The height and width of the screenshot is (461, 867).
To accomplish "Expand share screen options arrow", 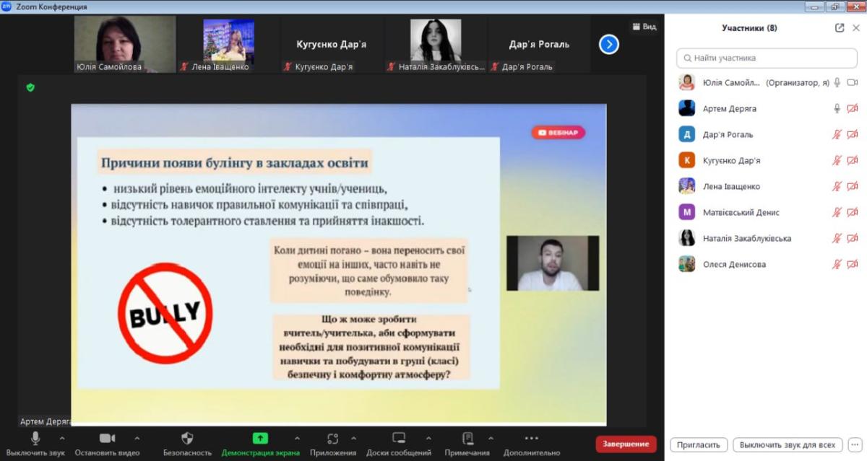I will coord(297,438).
